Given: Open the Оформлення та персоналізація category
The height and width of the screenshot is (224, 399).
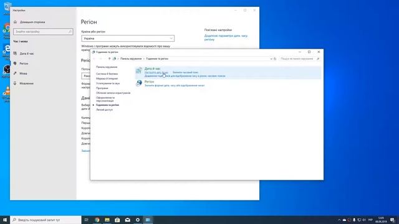Looking at the screenshot, I should [105, 100].
